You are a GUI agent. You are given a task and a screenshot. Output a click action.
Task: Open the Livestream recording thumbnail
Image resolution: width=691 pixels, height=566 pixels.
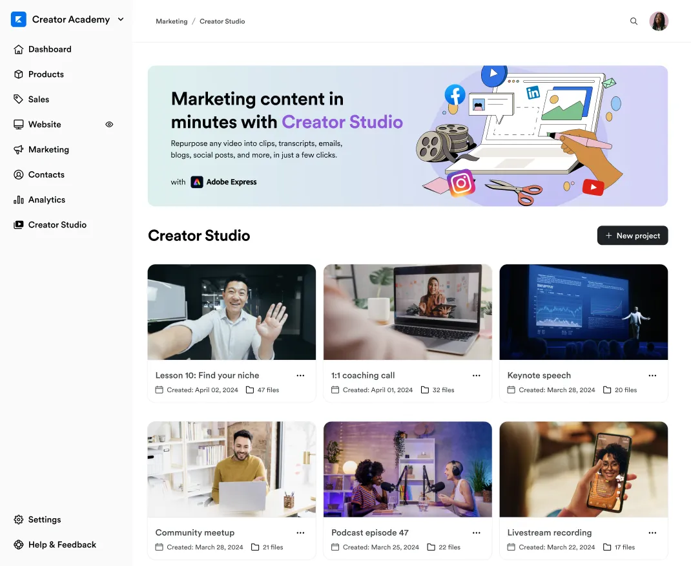click(x=583, y=470)
